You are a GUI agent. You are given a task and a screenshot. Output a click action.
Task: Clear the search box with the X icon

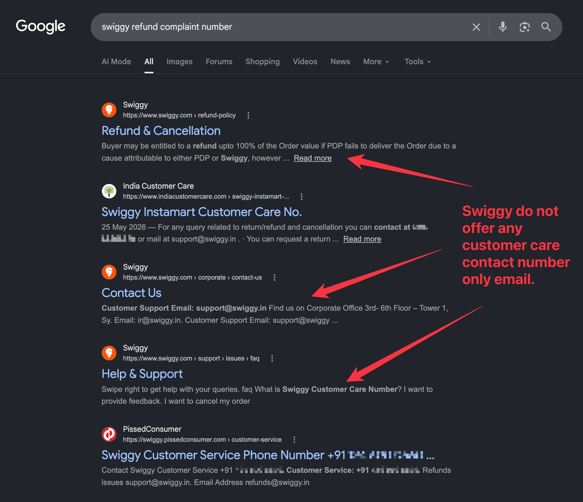pos(476,27)
